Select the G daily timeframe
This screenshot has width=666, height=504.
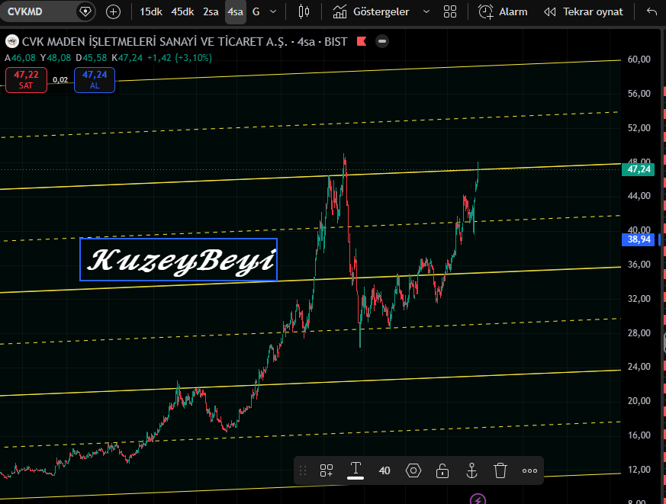tap(256, 11)
